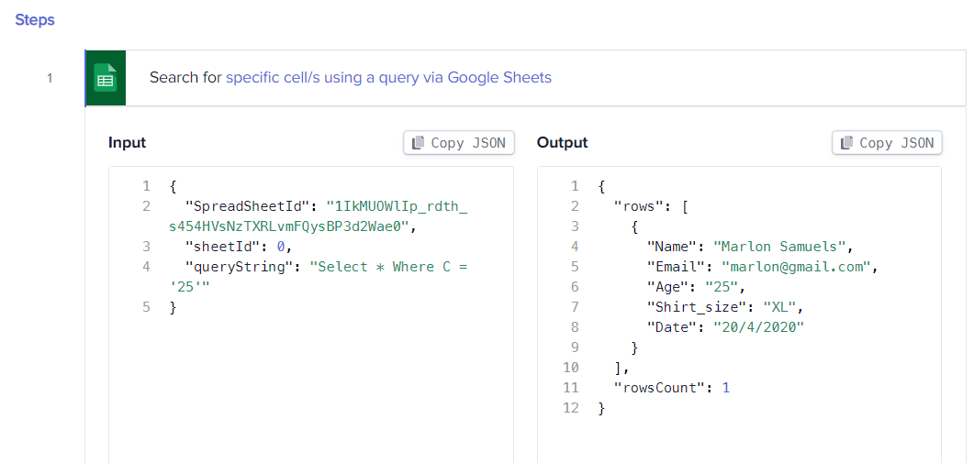Click the "20/4/2020" date value

click(x=758, y=327)
